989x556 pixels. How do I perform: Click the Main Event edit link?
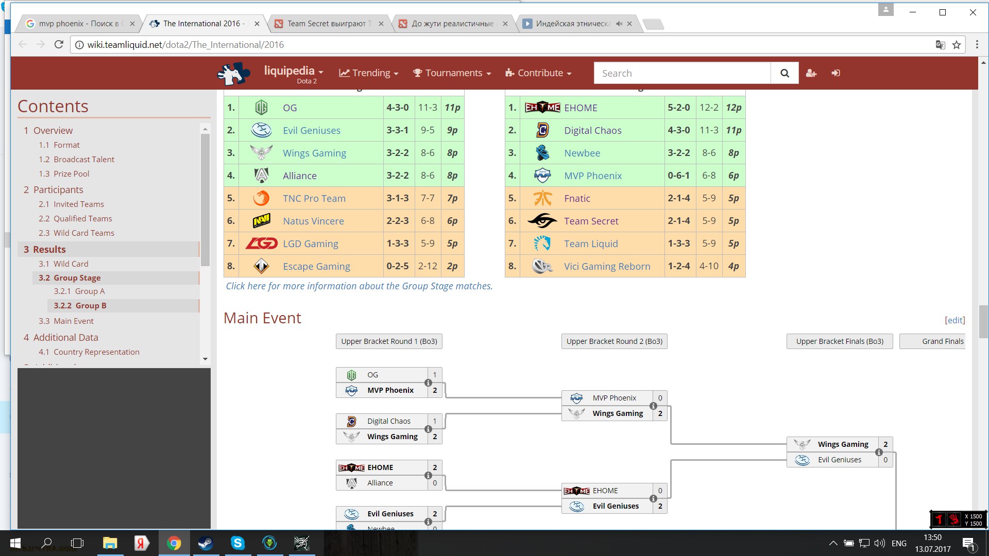(954, 320)
